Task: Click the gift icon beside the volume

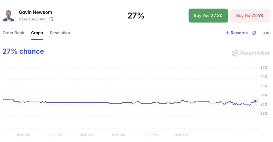Action: 51,19
